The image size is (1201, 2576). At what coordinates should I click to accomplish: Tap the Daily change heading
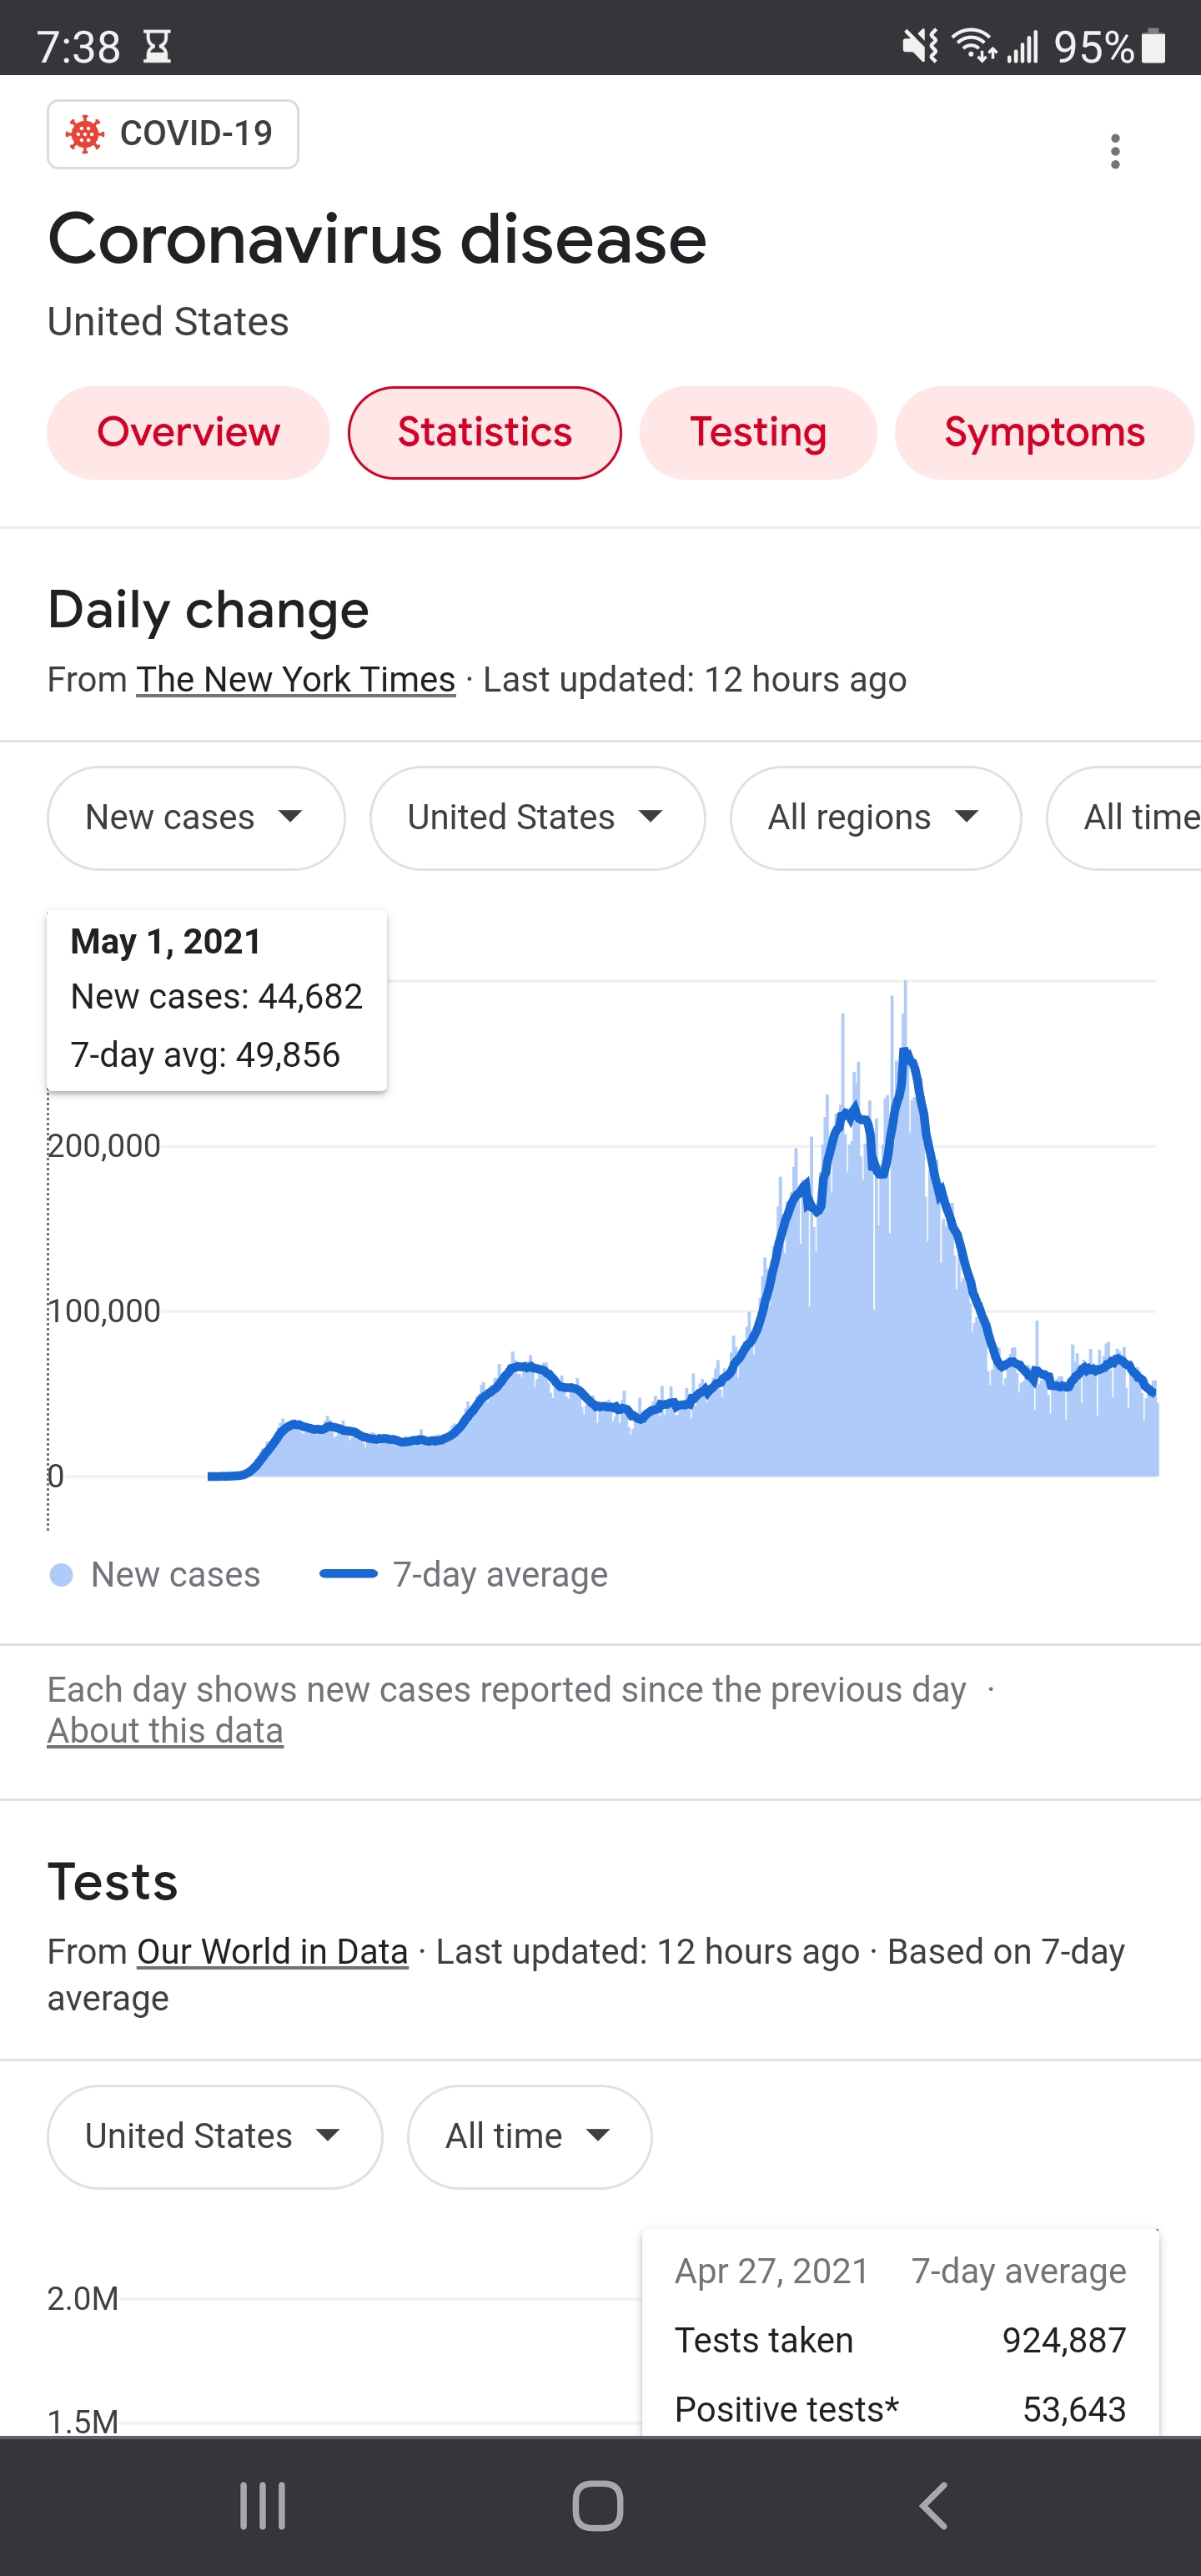click(x=208, y=610)
